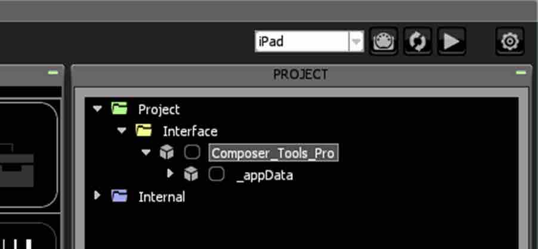Start the project with the play button
The image size is (538, 249).
point(451,41)
